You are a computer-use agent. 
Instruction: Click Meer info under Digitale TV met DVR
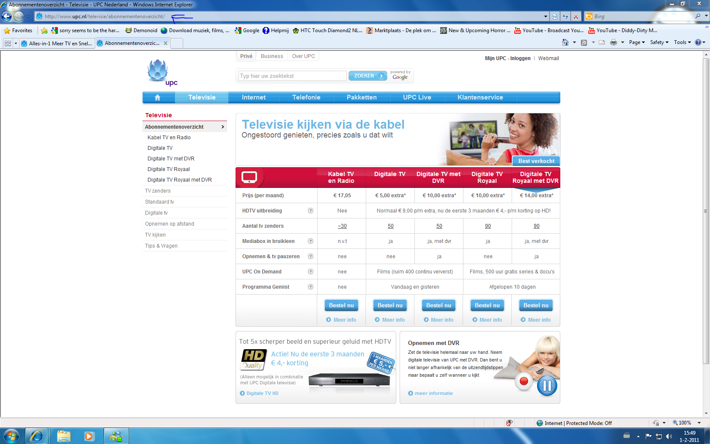(439, 320)
